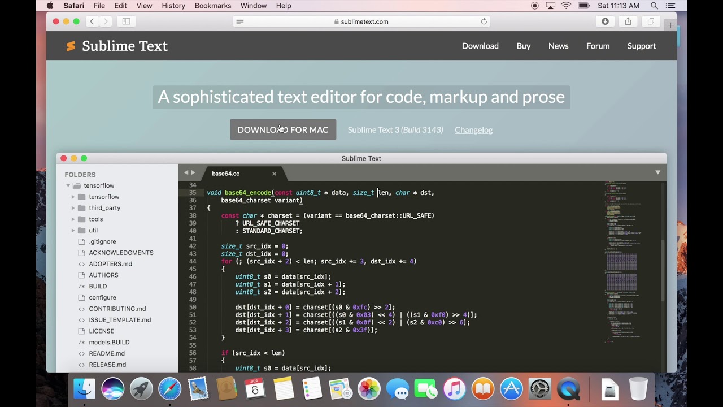
Task: Toggle the Safari sidebar button
Action: tap(127, 21)
